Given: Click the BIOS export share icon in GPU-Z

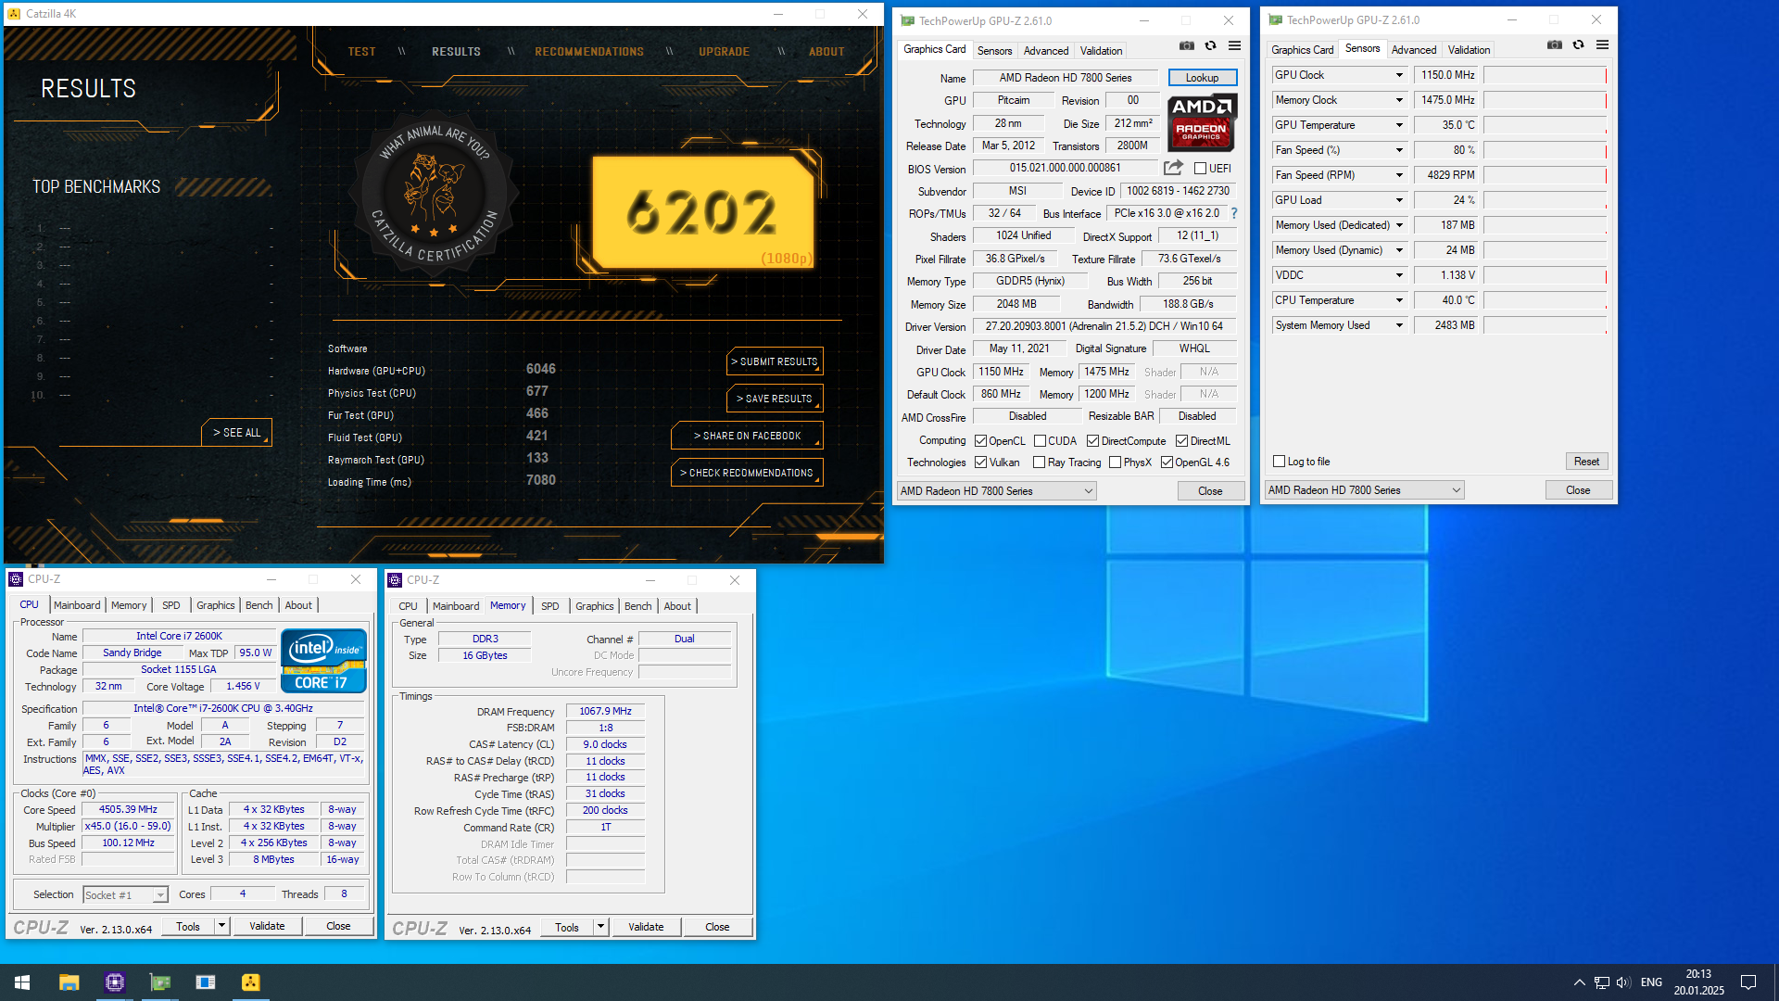Looking at the screenshot, I should [x=1173, y=168].
